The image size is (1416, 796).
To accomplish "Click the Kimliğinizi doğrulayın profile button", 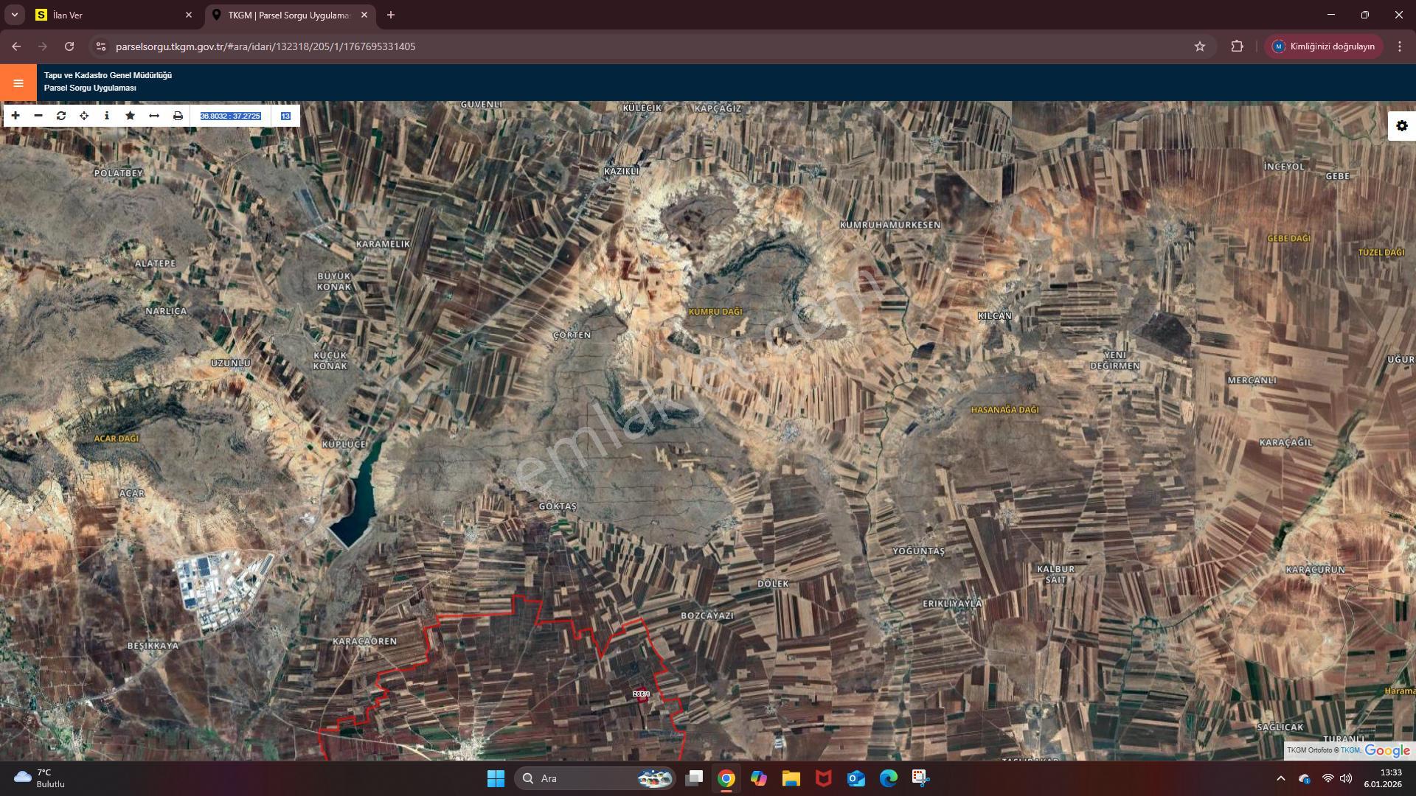I will point(1324,46).
